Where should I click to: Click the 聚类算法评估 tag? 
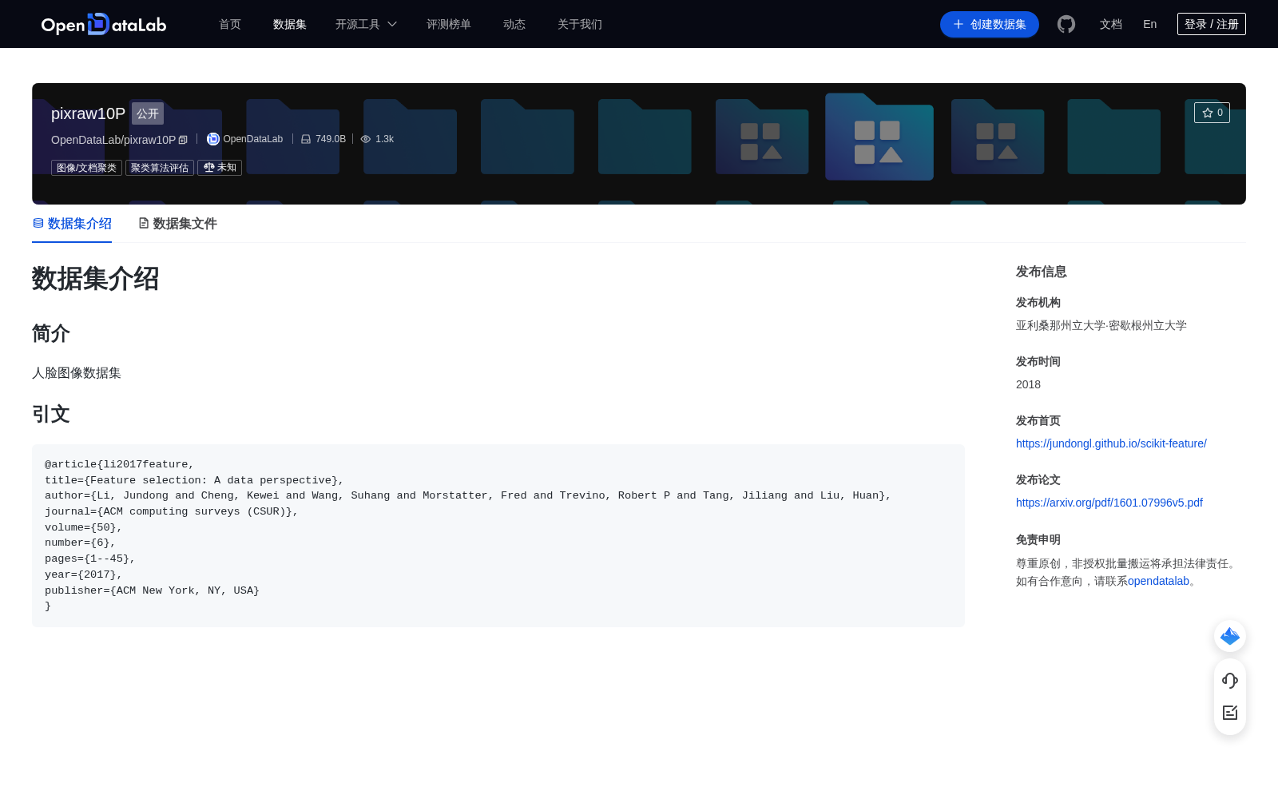click(160, 168)
